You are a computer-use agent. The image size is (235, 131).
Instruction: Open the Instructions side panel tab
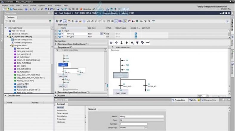232,25
